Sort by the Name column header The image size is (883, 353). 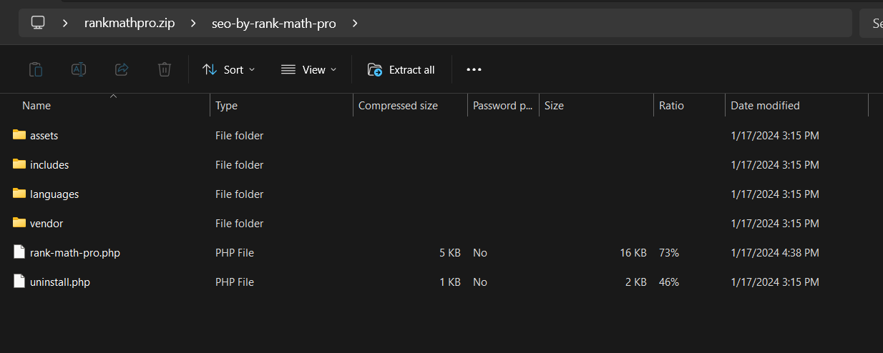coord(36,105)
